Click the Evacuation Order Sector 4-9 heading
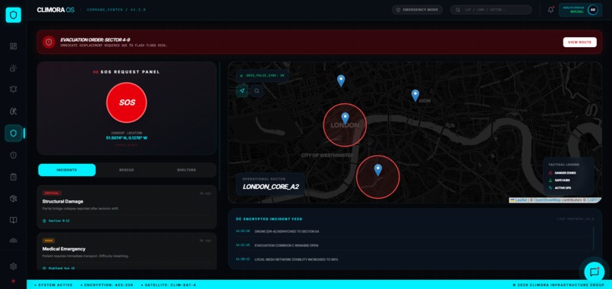Screen dimensions: 612x289 (95, 39)
